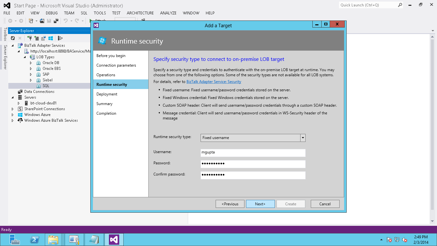
Task: Click the Windows Azure BizTalk Services cloud icon
Action: pos(20,120)
